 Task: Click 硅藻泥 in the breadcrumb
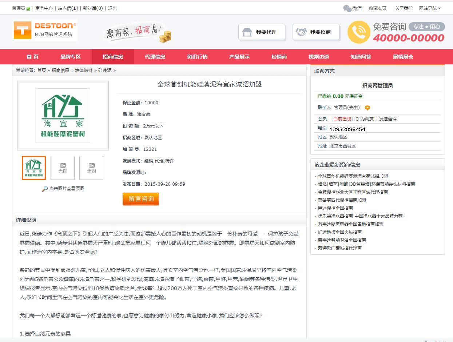coord(105,71)
